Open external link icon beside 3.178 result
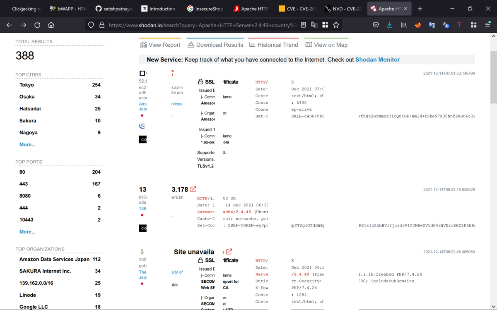497x310 pixels. pos(193,189)
